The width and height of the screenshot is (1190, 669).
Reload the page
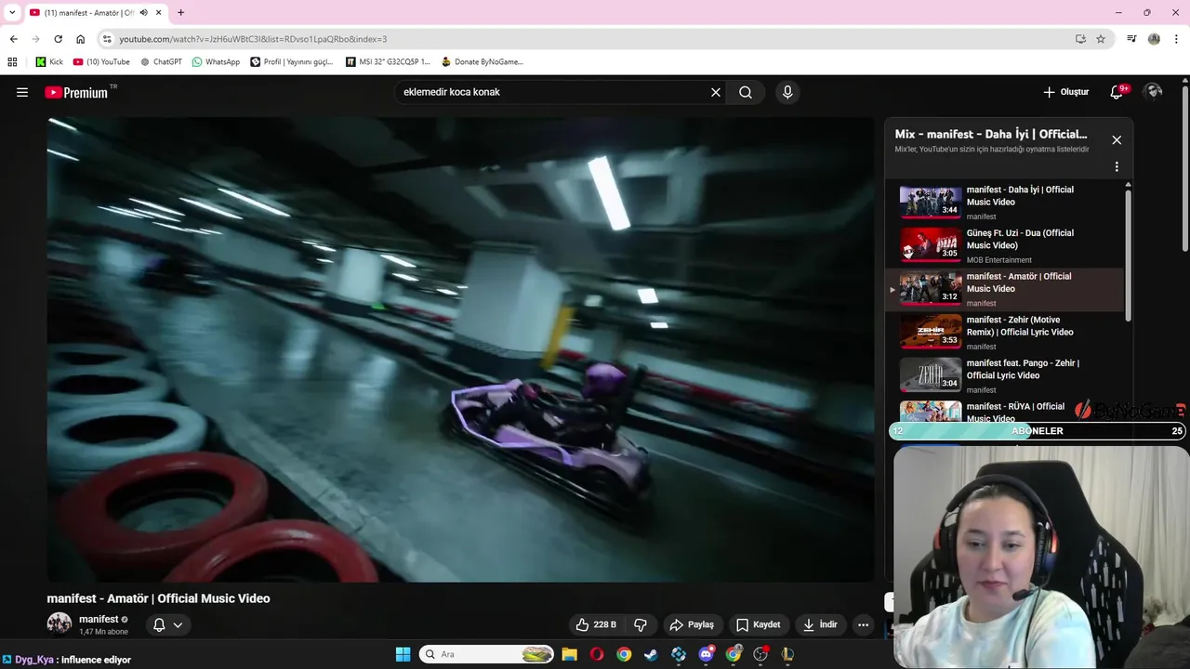click(x=58, y=39)
